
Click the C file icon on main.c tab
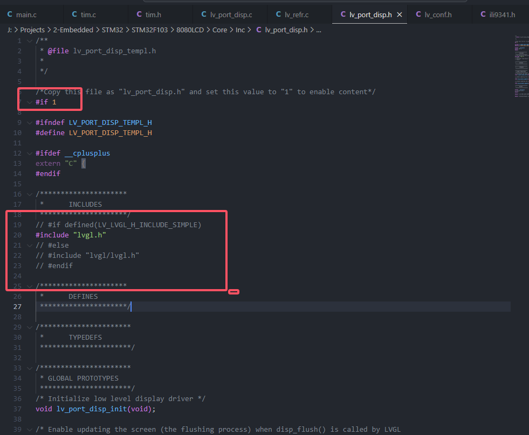pos(10,14)
